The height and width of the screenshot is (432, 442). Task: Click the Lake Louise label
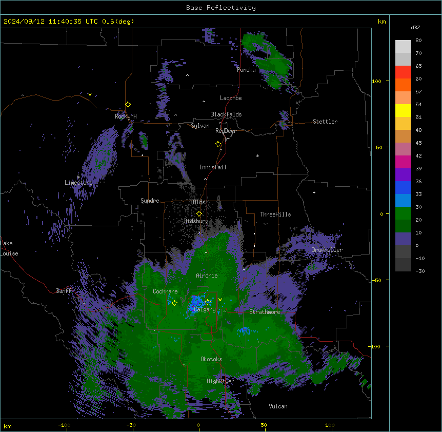point(9,248)
